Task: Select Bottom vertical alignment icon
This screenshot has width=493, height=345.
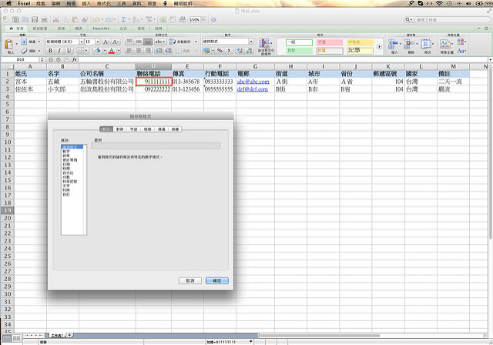Action: 148,42
